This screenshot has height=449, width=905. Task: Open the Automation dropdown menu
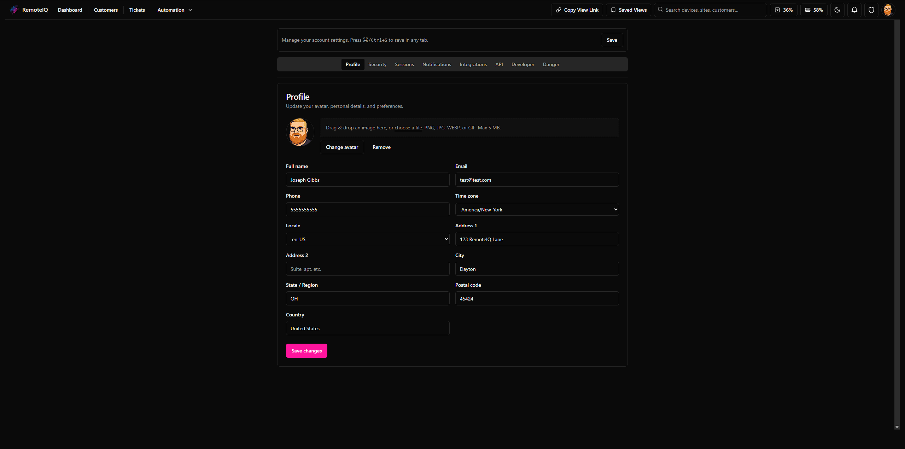point(174,10)
